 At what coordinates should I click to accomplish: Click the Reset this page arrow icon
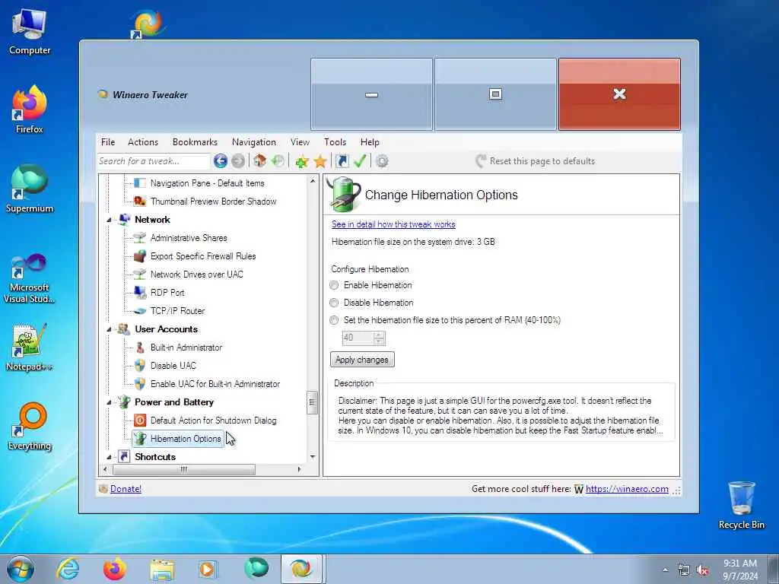click(x=481, y=161)
